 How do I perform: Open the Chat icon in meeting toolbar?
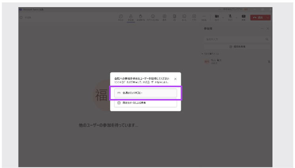tap(121, 17)
